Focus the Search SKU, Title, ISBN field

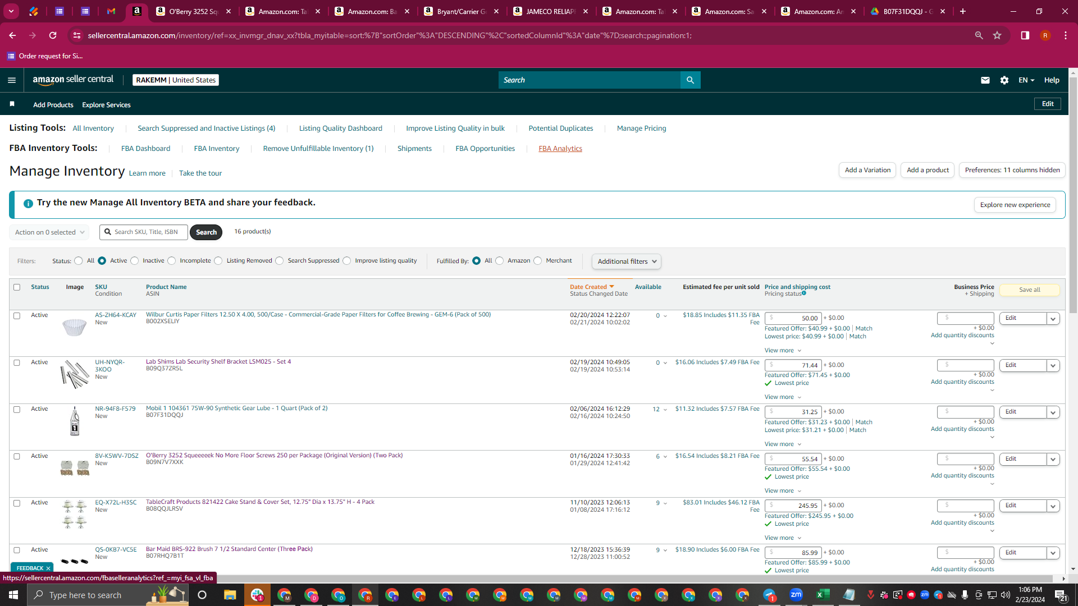pyautogui.click(x=144, y=232)
